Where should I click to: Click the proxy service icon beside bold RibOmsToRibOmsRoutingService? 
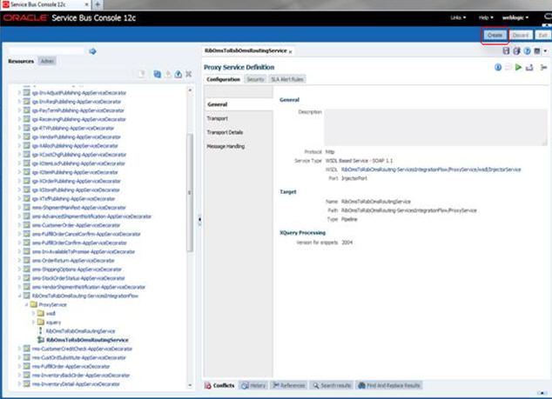click(x=41, y=340)
